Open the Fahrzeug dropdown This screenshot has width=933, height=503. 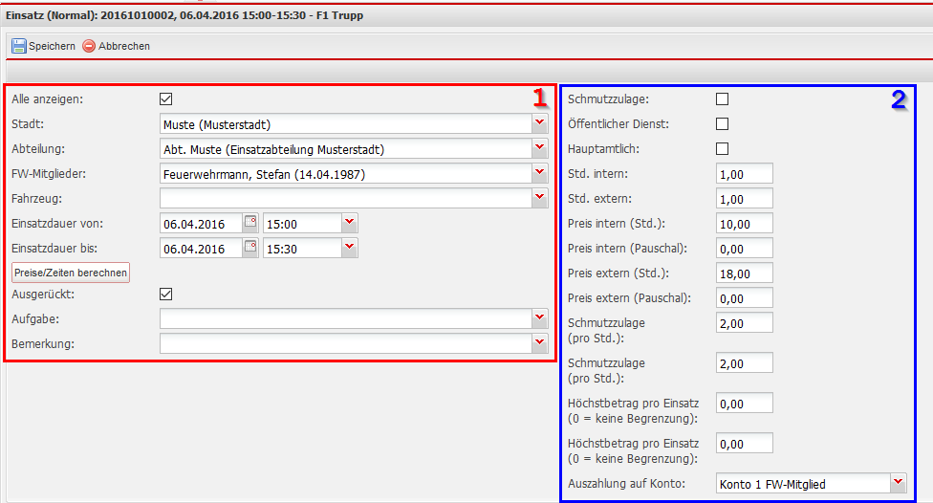(539, 198)
